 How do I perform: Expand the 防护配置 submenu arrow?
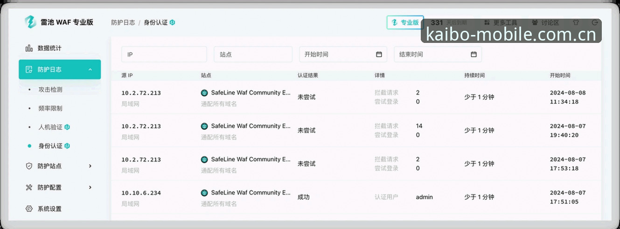coord(90,187)
